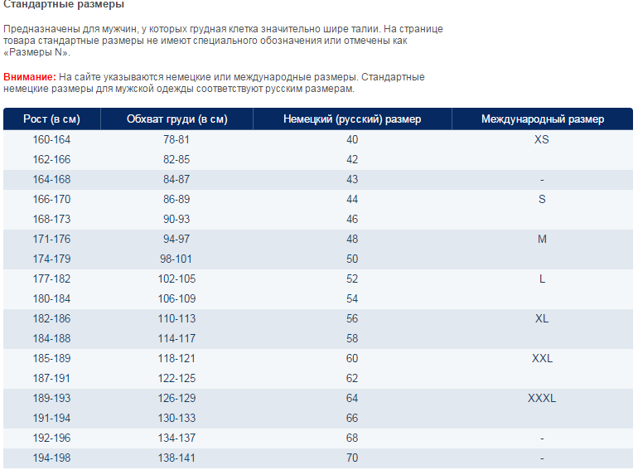638x470 pixels.
Task: Click the German size '48'
Action: point(352,239)
